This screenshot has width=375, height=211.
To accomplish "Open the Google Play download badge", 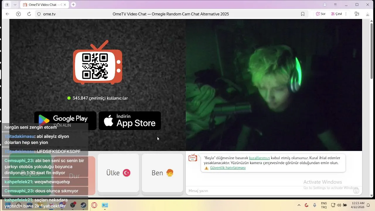I will coord(65,120).
